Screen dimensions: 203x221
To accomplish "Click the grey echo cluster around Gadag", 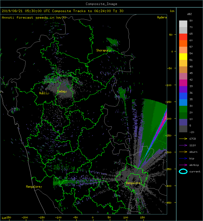I will (x=62, y=89).
